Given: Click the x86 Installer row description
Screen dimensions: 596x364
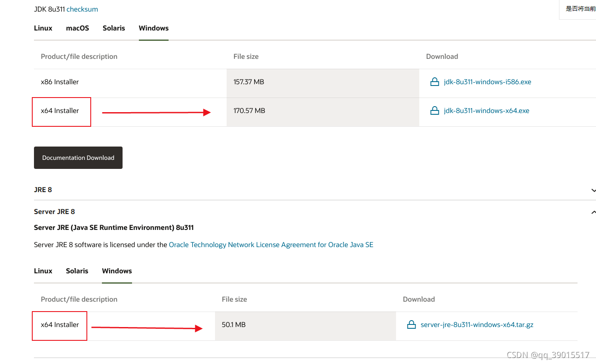Looking at the screenshot, I should pyautogui.click(x=60, y=82).
